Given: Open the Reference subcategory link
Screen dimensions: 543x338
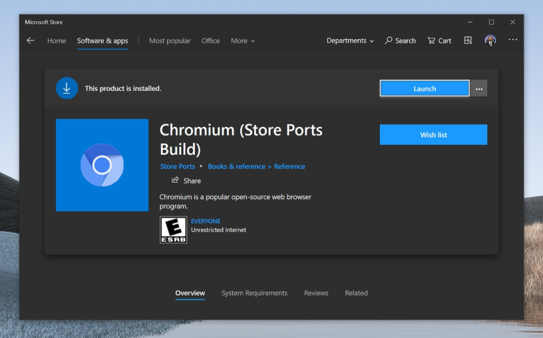Looking at the screenshot, I should pyautogui.click(x=289, y=166).
